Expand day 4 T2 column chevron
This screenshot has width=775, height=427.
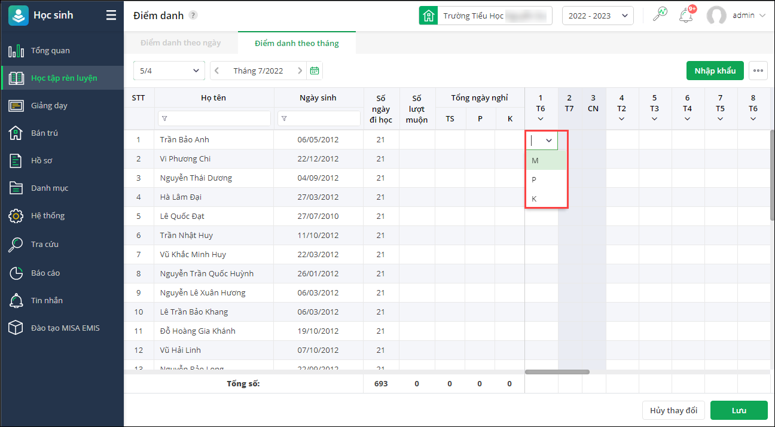(x=622, y=119)
